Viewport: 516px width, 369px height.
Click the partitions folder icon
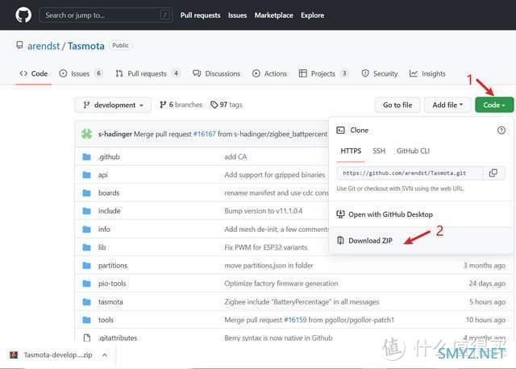tap(86, 265)
